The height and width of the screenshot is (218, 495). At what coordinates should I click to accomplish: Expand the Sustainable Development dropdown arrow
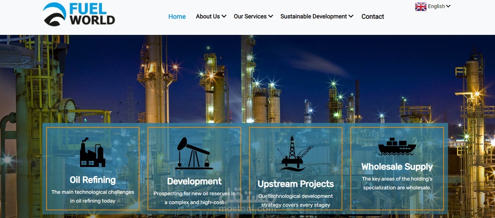(351, 17)
